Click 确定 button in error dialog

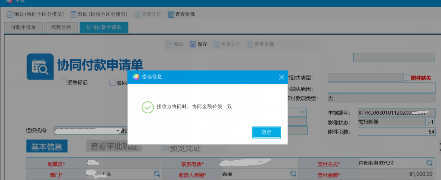click(266, 132)
